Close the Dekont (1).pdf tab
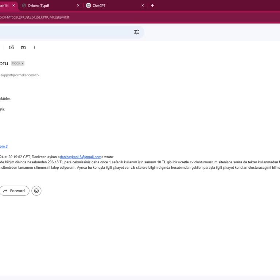The height and width of the screenshot is (280, 280). point(78,5)
